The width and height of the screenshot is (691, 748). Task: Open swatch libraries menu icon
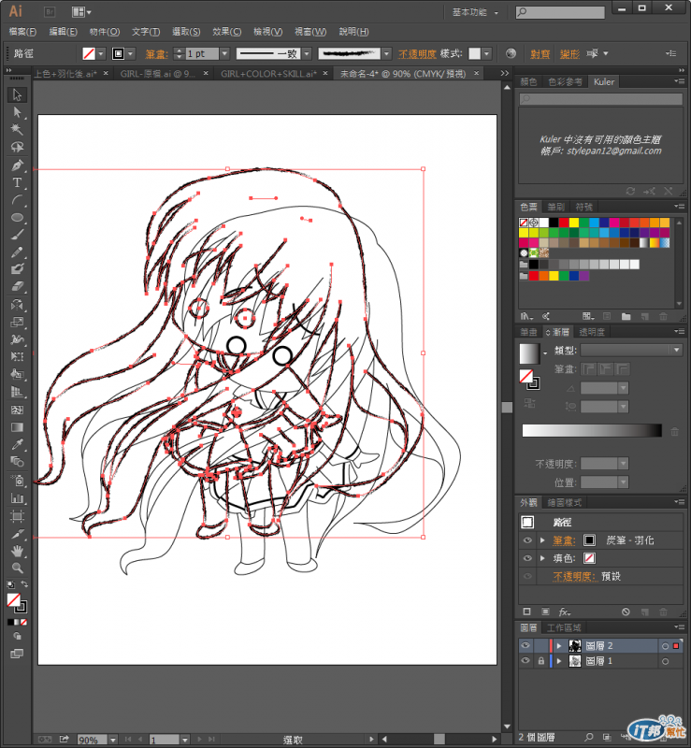(x=526, y=316)
